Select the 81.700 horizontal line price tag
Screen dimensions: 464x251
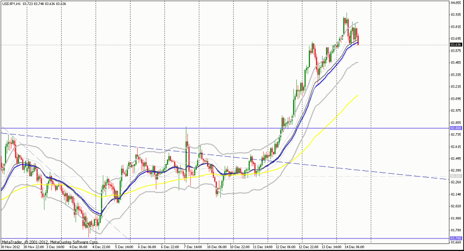point(456,238)
